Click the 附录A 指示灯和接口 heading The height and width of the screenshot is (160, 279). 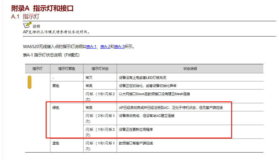pyautogui.click(x=42, y=8)
